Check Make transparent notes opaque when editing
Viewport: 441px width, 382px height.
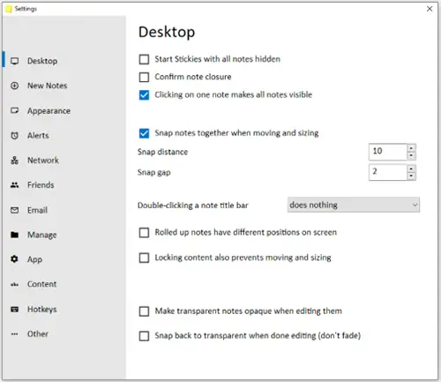[x=144, y=311]
